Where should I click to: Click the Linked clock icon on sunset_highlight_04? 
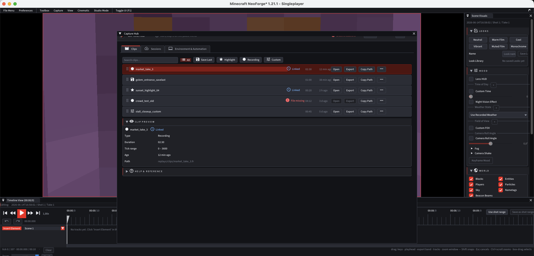tap(289, 90)
